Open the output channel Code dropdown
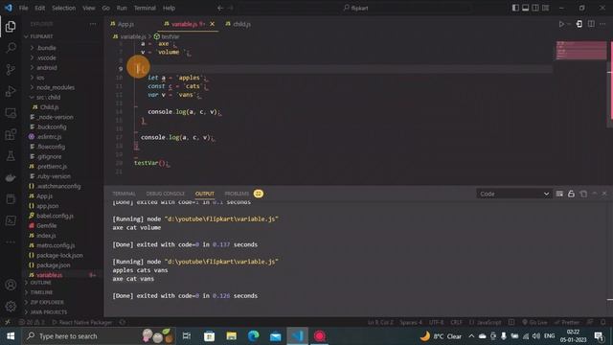Image resolution: width=613 pixels, height=345 pixels. tap(513, 194)
